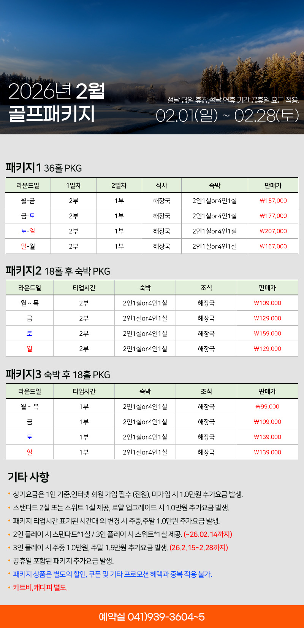Click the 02.01(일) ~ 02.28(토) date range
304x628 pixels.
point(227,116)
